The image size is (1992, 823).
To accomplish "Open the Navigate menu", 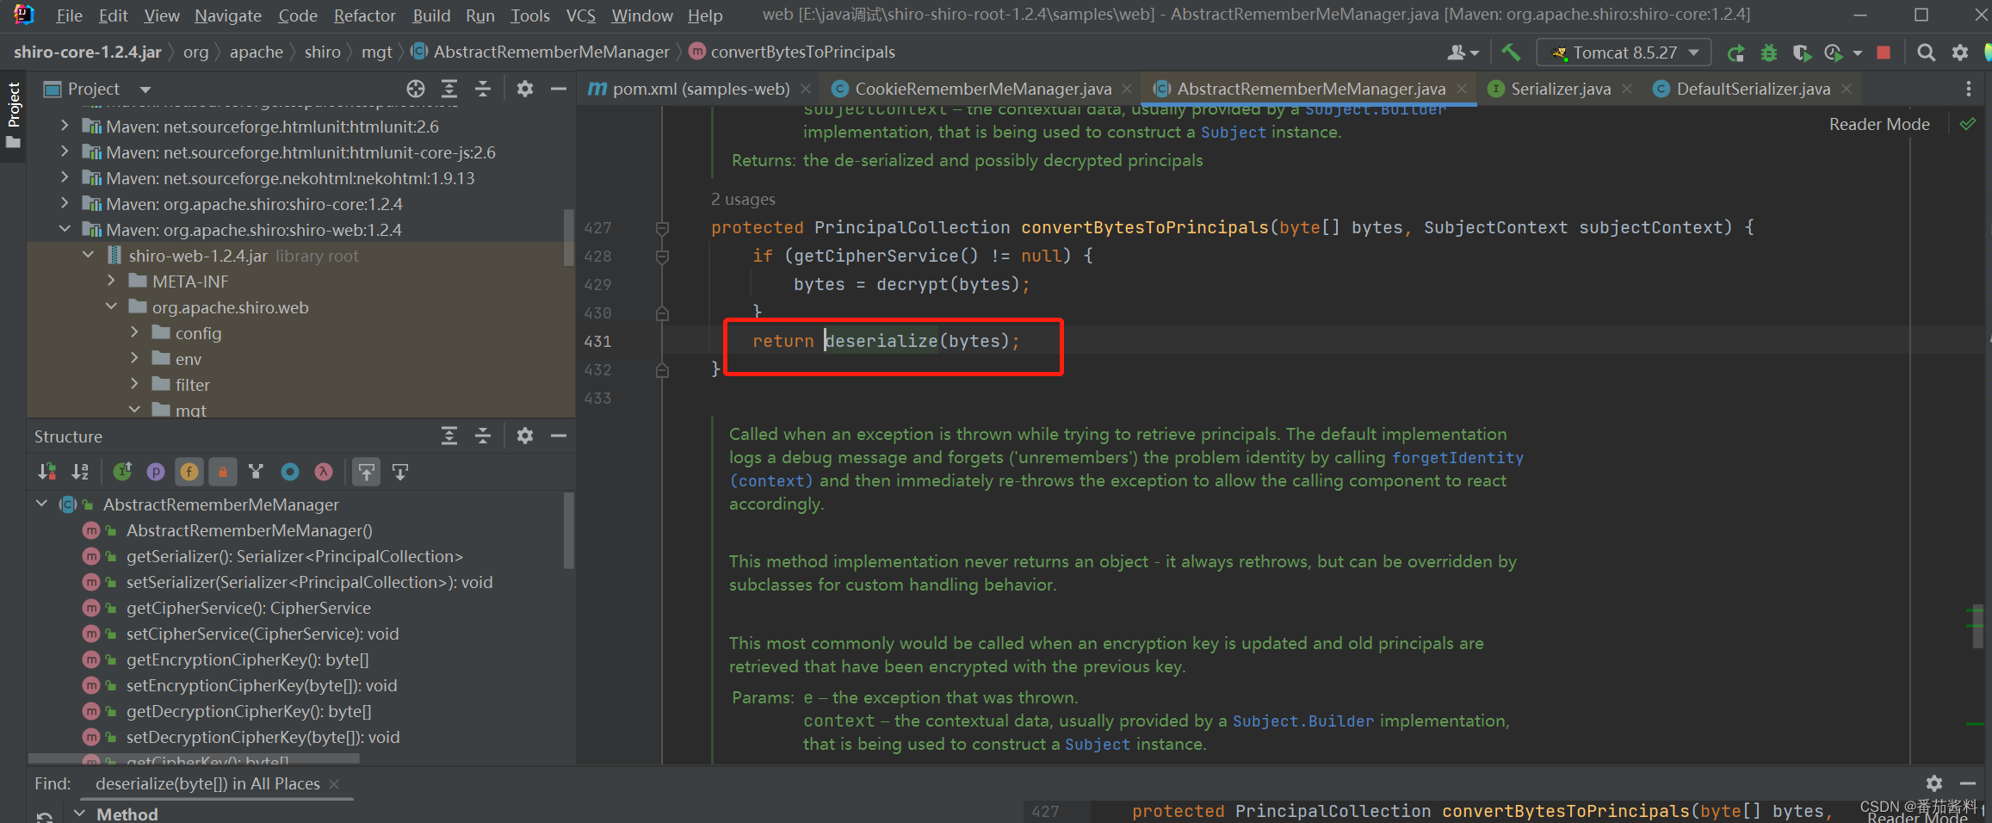I will pyautogui.click(x=227, y=15).
